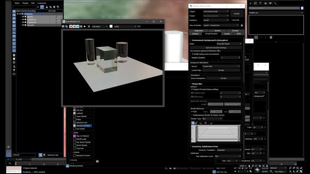Toggle the Transform Keys checkbox
Viewport: 310px width, 174px height.
[x=192, y=93]
